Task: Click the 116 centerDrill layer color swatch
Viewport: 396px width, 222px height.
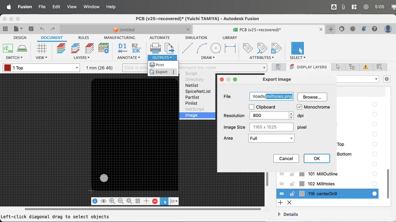Action: click(x=302, y=194)
